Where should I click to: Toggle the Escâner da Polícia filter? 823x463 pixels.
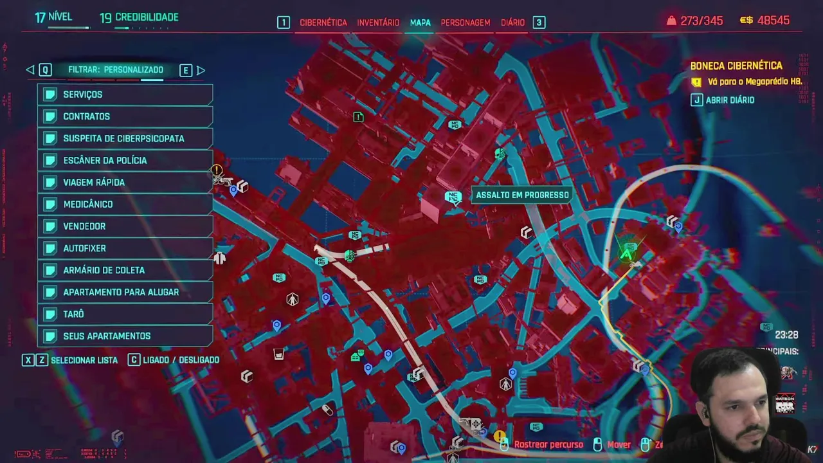point(125,160)
